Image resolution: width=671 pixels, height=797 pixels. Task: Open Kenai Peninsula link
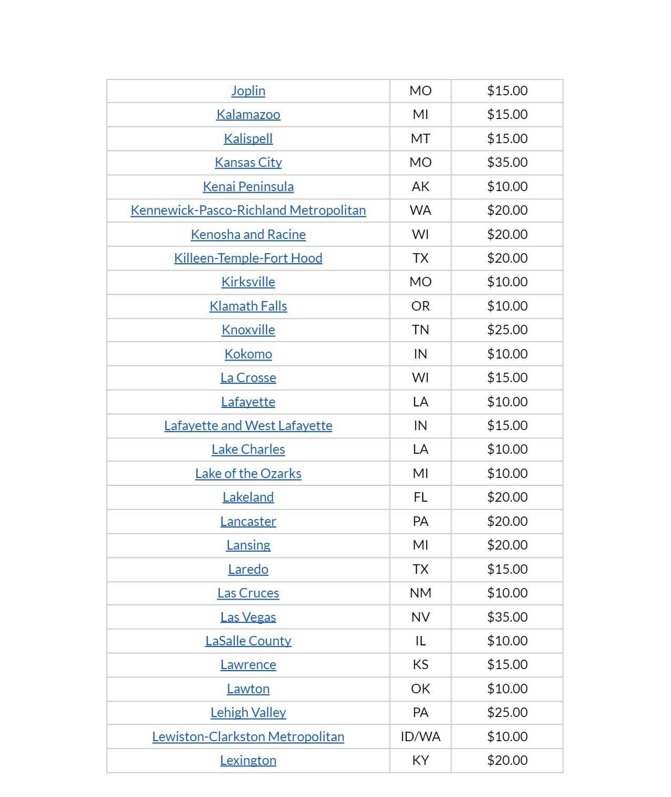(x=248, y=186)
